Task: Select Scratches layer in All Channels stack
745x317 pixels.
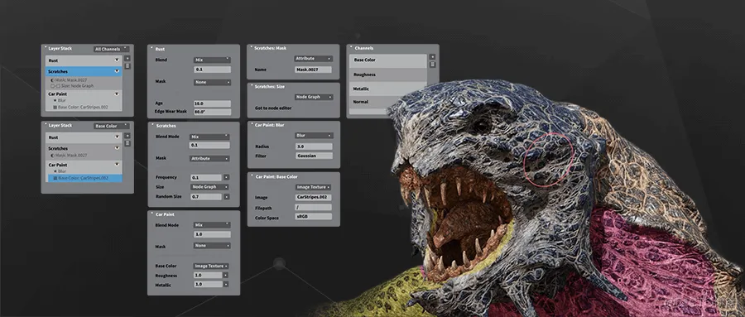Action: pyautogui.click(x=84, y=71)
